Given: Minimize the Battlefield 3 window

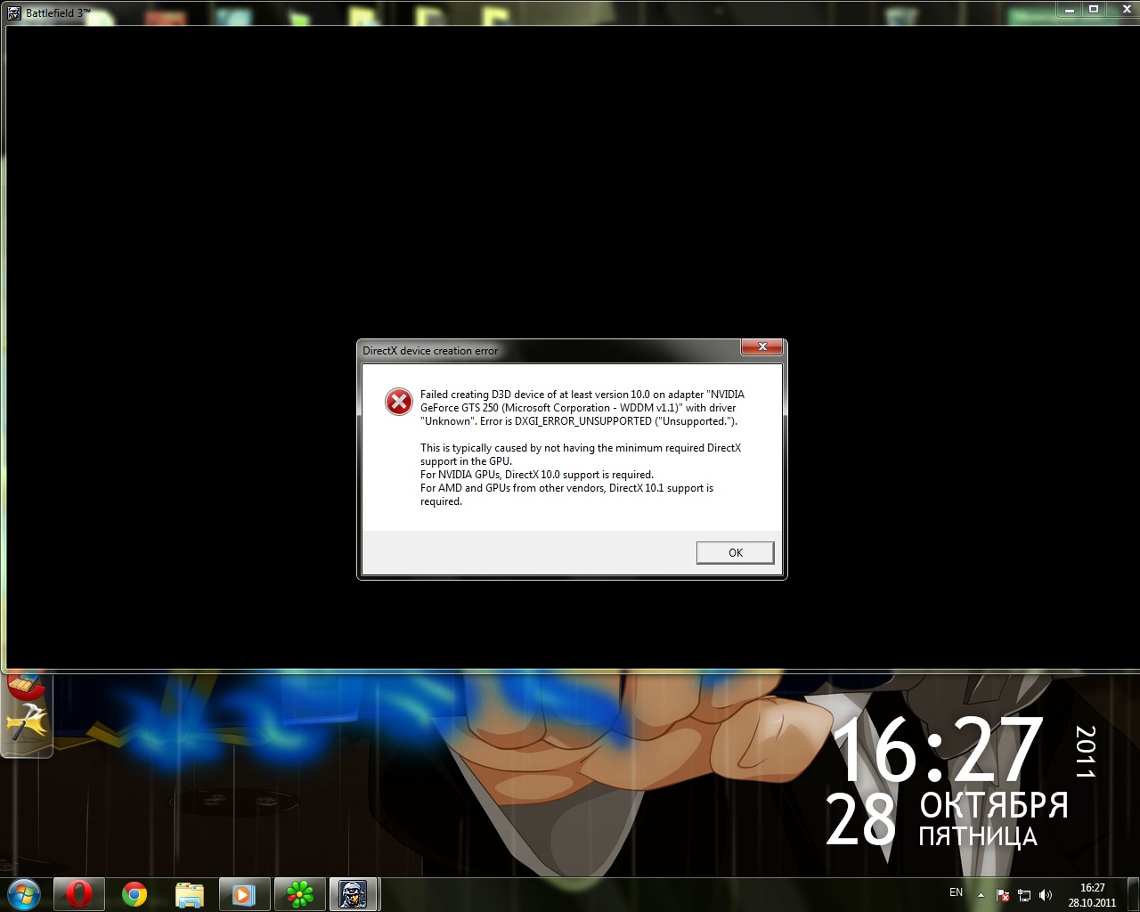Looking at the screenshot, I should (x=1069, y=10).
